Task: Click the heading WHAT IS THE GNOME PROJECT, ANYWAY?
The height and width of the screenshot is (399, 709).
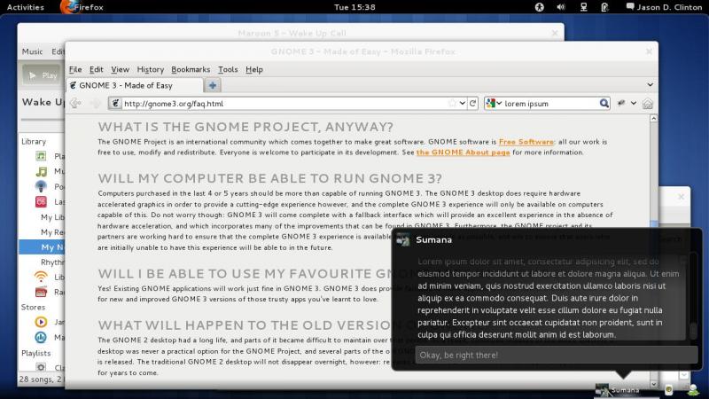Action: (245, 127)
